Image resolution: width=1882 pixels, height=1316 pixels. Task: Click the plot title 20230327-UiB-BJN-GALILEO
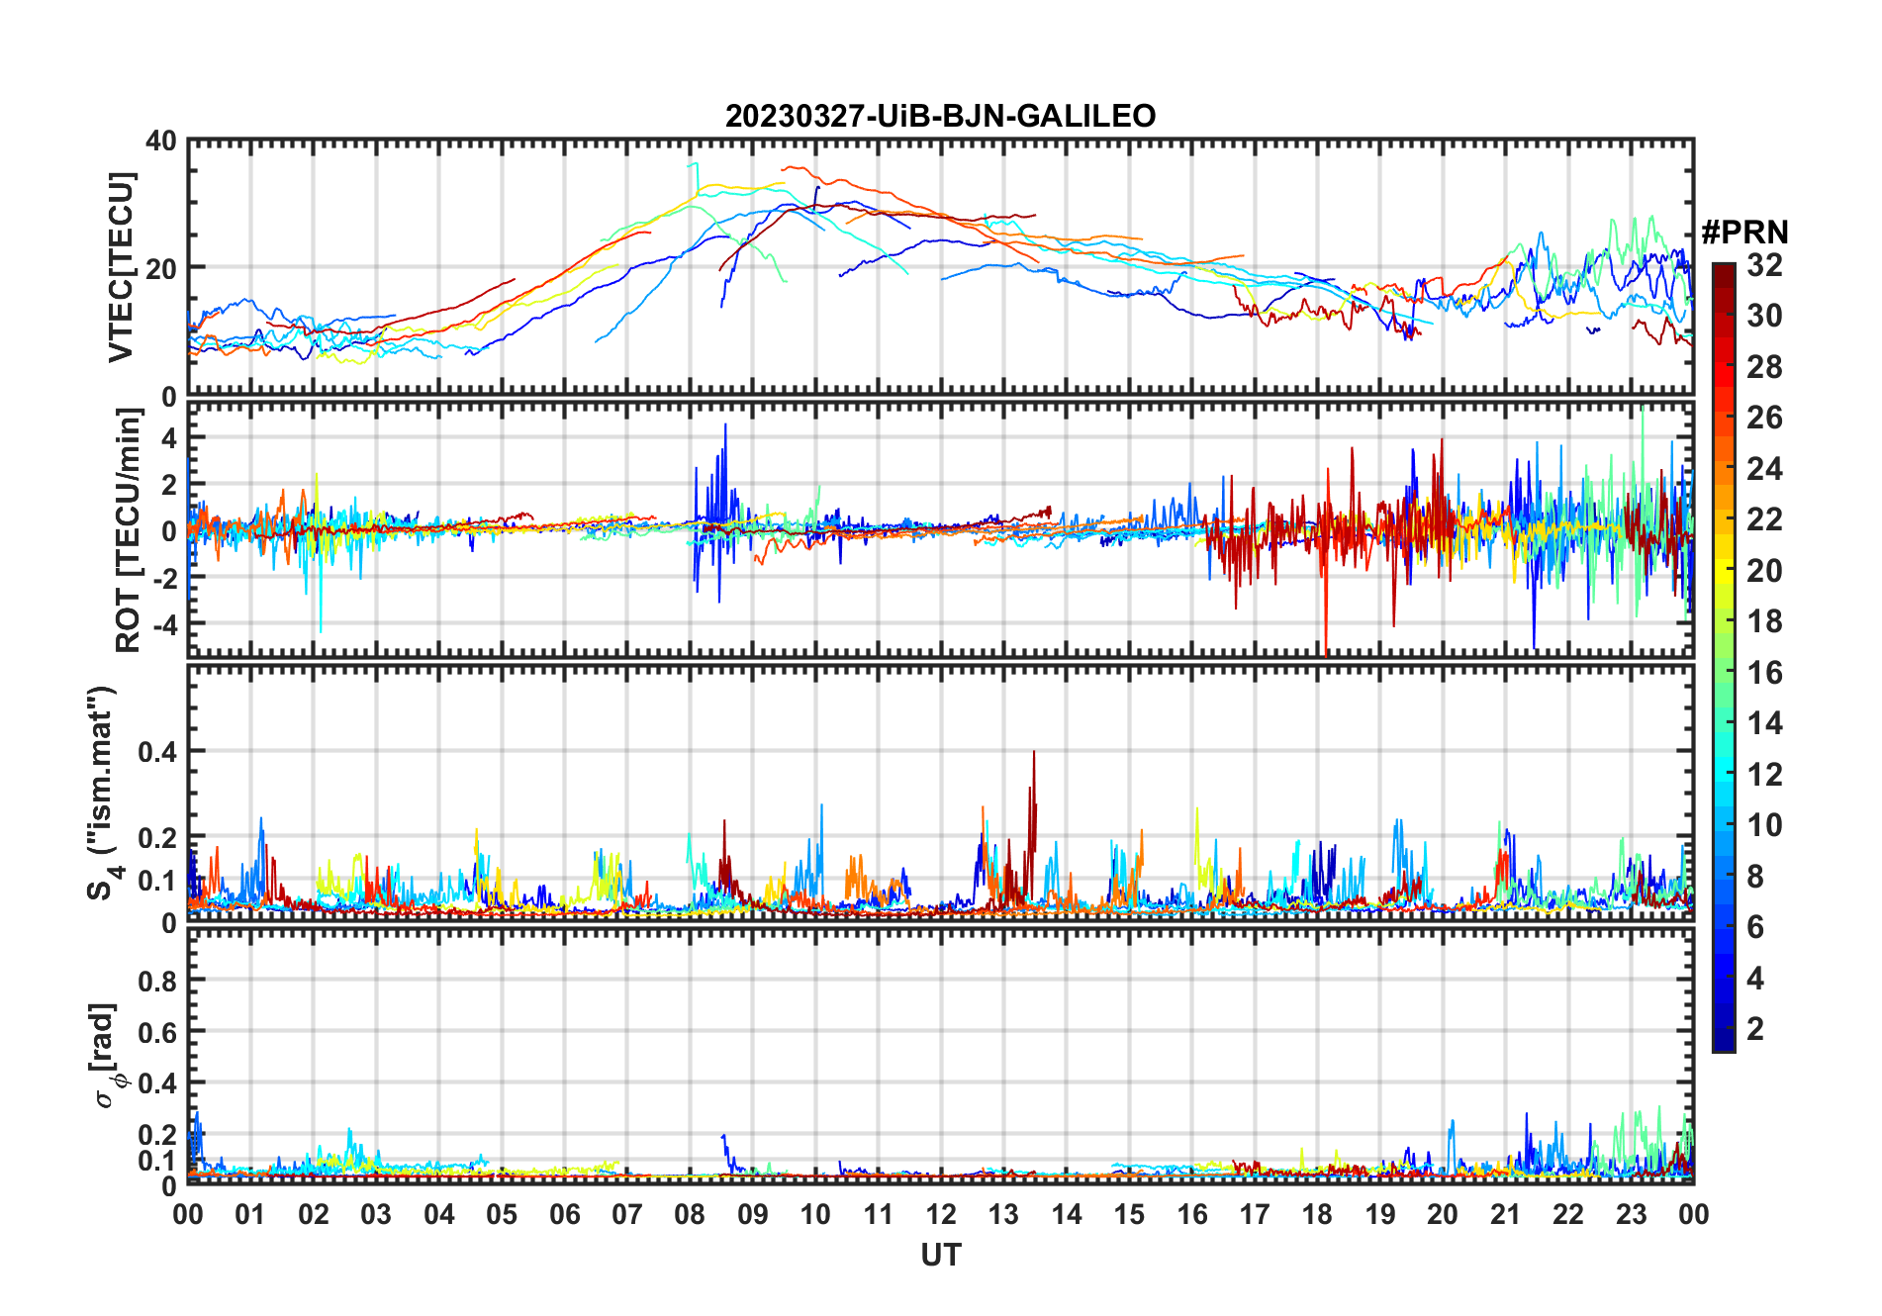tap(940, 116)
